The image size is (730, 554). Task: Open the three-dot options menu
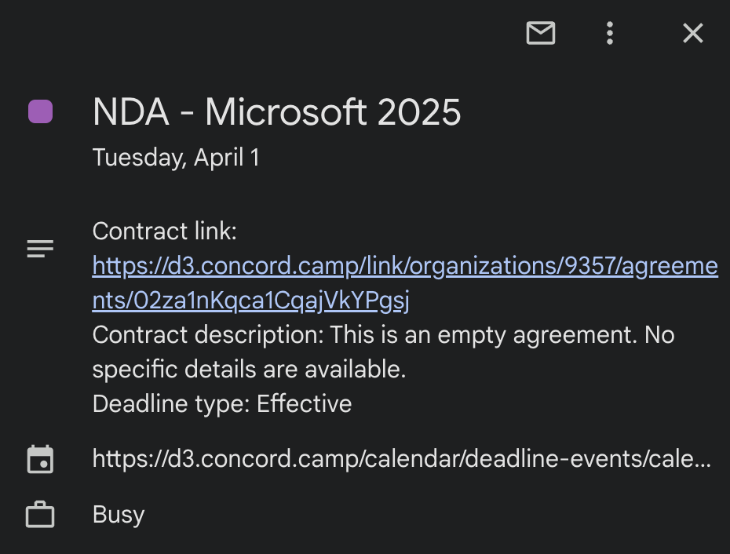pyautogui.click(x=610, y=33)
